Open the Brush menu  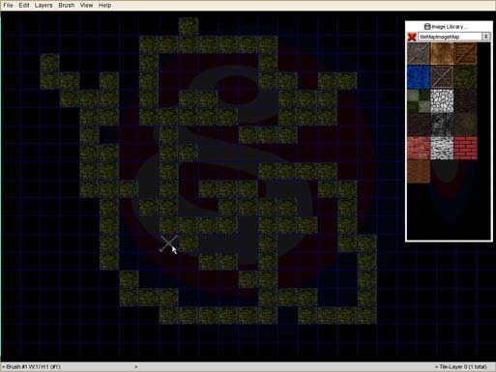click(67, 5)
